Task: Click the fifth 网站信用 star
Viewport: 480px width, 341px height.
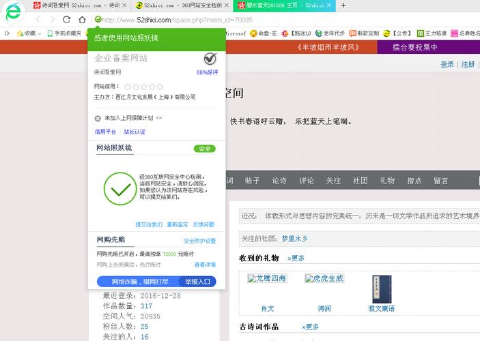Action: tap(160, 87)
